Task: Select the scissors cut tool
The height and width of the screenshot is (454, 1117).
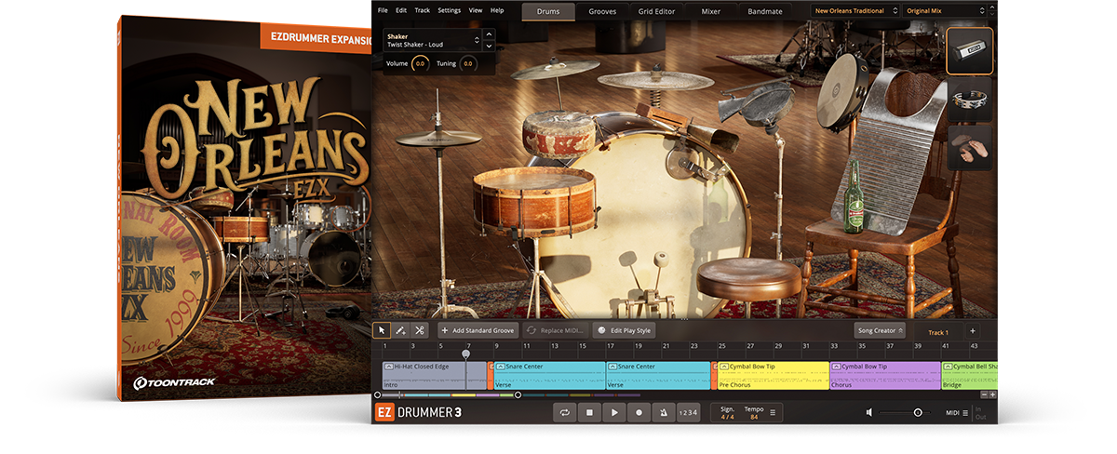Action: [x=419, y=330]
